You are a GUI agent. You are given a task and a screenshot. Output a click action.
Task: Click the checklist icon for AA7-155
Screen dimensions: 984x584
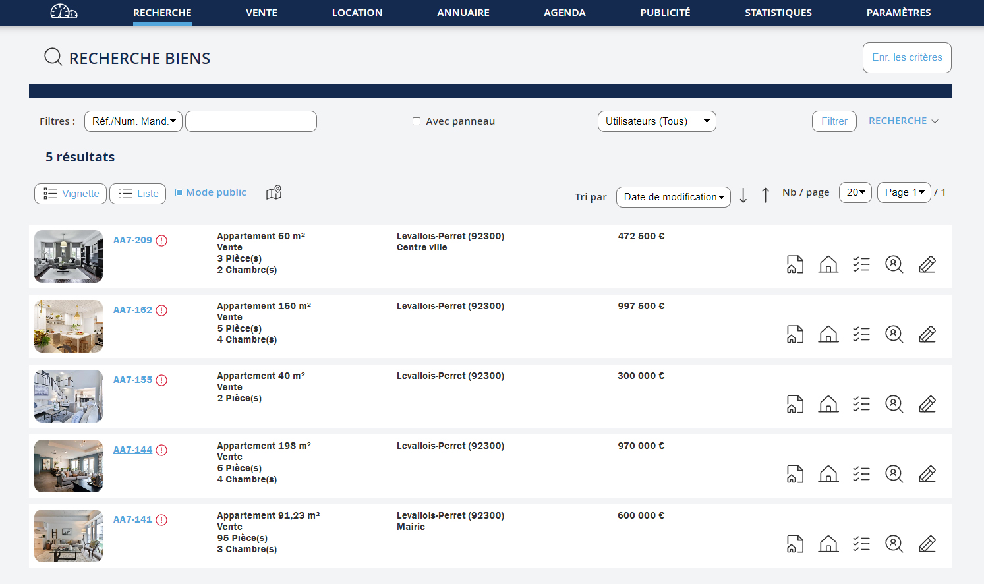click(x=861, y=404)
